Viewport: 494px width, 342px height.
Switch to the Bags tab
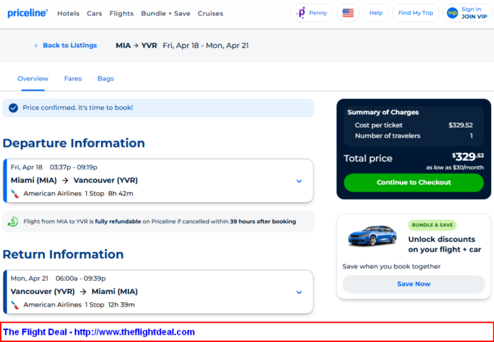(x=105, y=78)
